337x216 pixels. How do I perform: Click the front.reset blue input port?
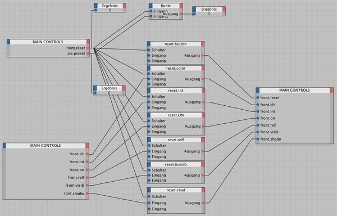[258, 97]
